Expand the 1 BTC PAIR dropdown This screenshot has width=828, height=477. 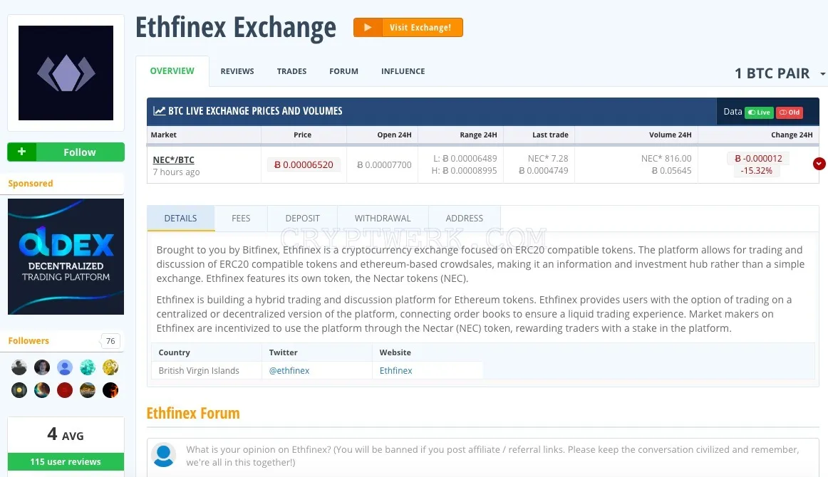[x=780, y=73]
